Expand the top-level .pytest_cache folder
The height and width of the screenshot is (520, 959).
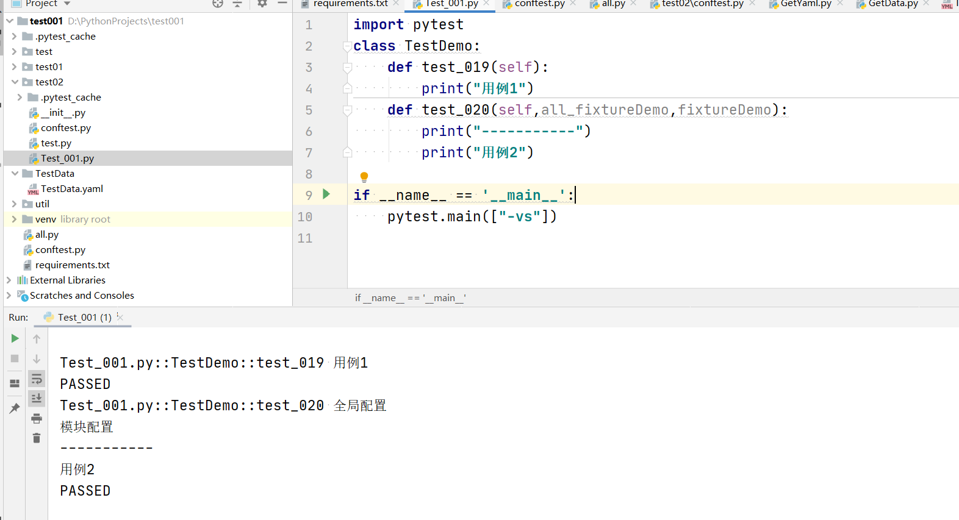pyautogui.click(x=14, y=36)
